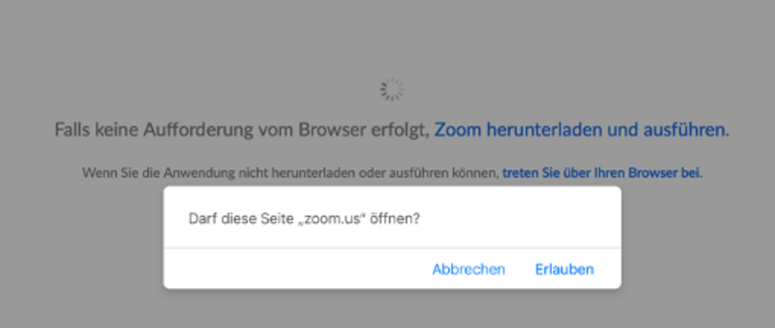
Task: Open the Zoom herunterladen und ausführen link
Action: pyautogui.click(x=580, y=130)
